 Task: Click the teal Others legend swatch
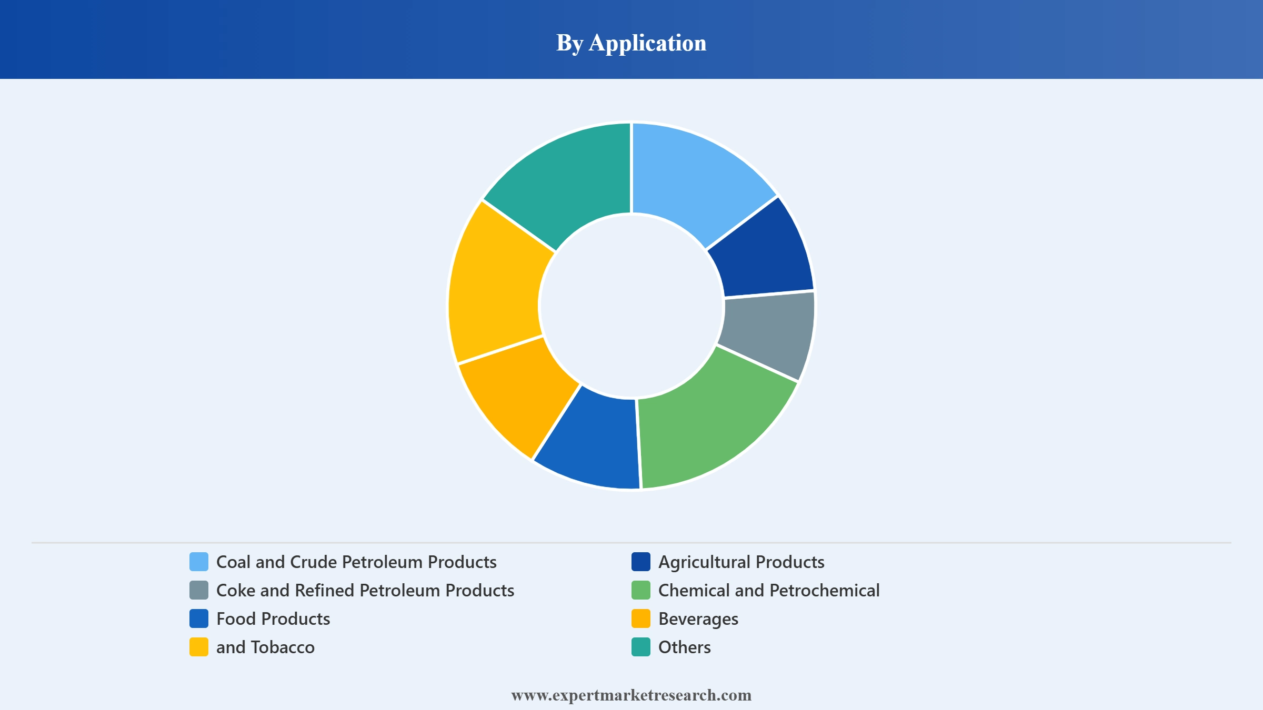(641, 647)
